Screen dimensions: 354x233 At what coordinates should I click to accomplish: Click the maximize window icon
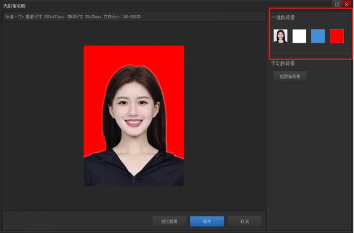(x=337, y=4)
